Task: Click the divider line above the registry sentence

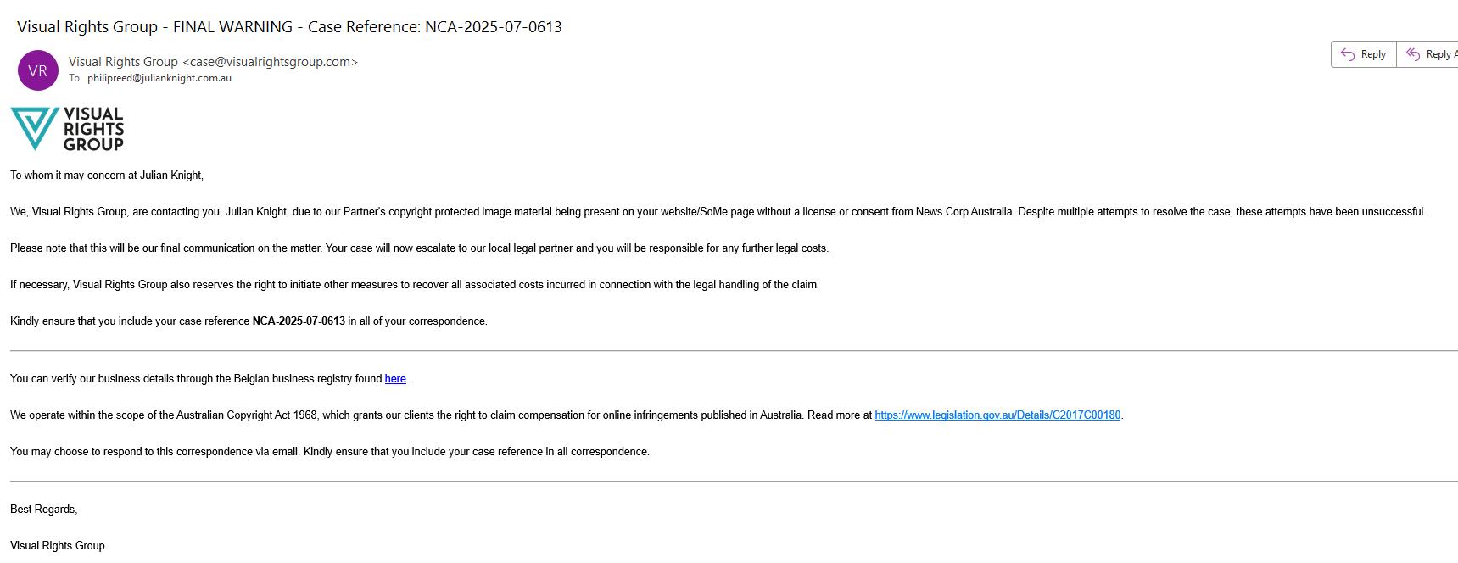Action: (729, 350)
